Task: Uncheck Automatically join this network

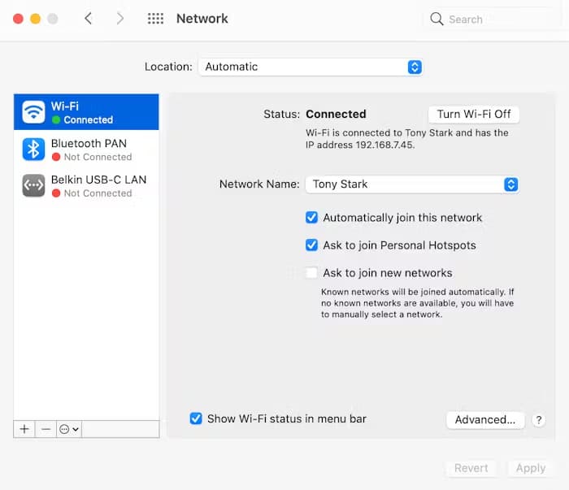Action: [311, 217]
